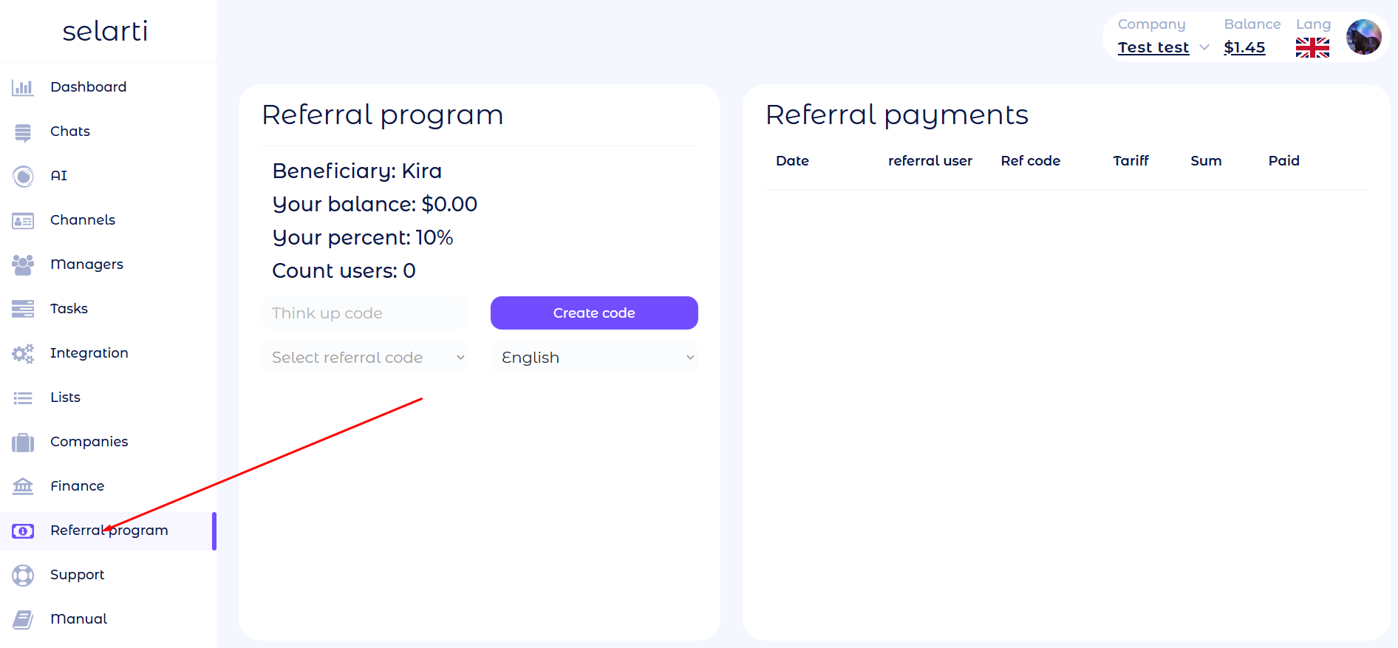This screenshot has height=648, width=1398.
Task: Expand the Test test company selector
Action: click(x=1162, y=47)
